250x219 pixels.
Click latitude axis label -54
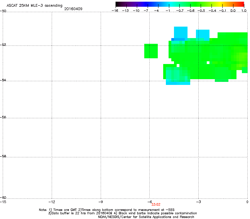tap(3, 80)
